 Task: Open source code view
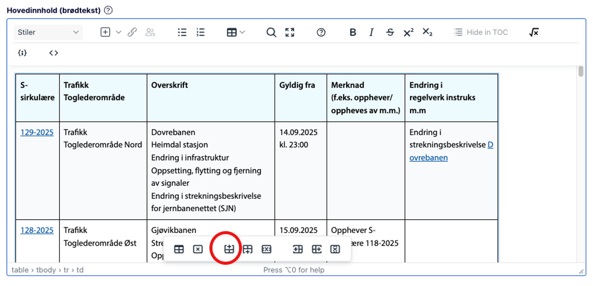pyautogui.click(x=53, y=53)
